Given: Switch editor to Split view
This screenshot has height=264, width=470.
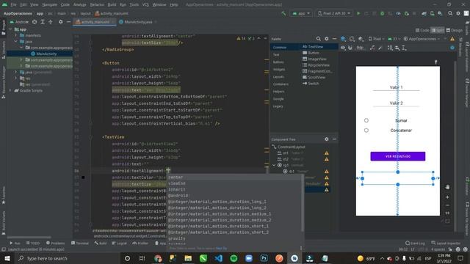Looking at the screenshot, I should pos(438,30).
